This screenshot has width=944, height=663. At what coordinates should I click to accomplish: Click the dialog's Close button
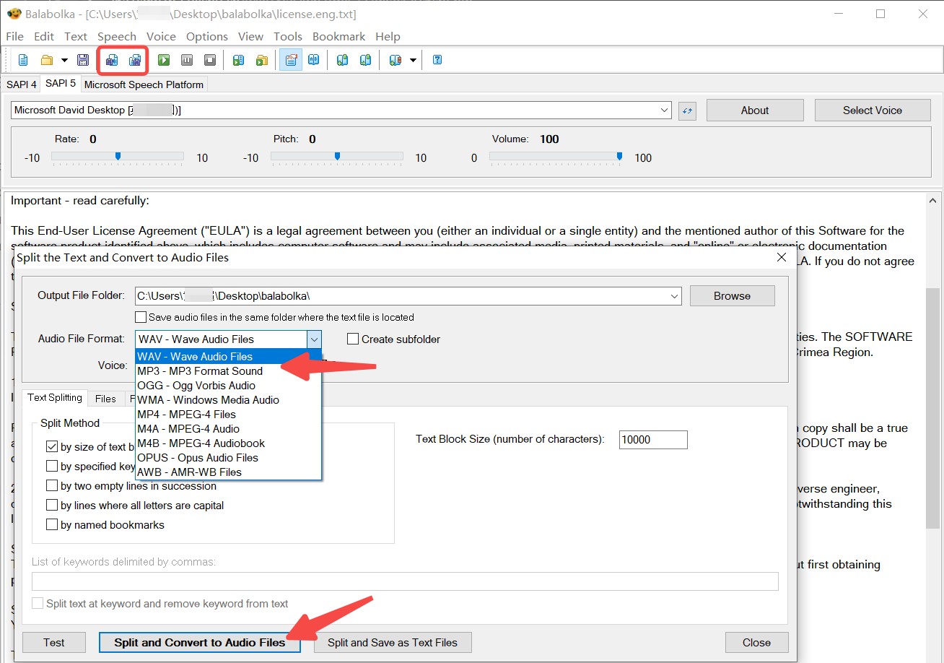click(756, 643)
